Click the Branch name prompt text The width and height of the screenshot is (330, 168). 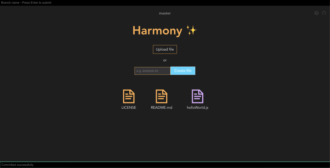(26, 3)
